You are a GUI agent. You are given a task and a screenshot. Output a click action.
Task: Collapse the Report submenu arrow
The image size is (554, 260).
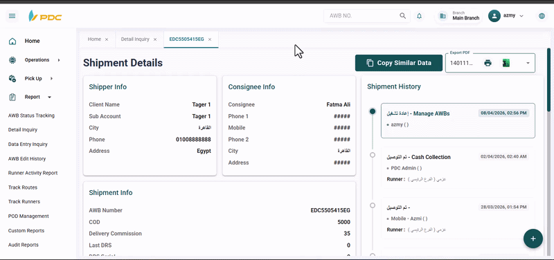click(49, 97)
